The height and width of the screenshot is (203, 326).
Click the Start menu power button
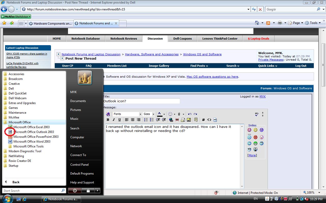coord(75,190)
